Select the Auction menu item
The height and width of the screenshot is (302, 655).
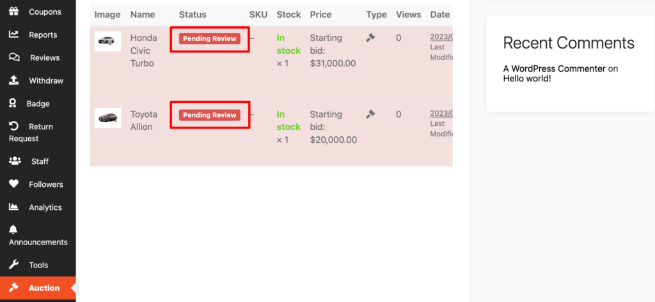(43, 288)
